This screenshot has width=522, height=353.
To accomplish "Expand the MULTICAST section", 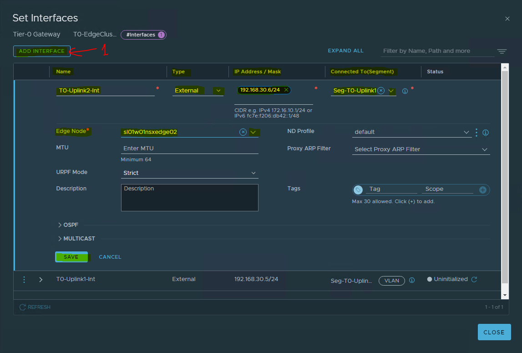I will tap(76, 239).
